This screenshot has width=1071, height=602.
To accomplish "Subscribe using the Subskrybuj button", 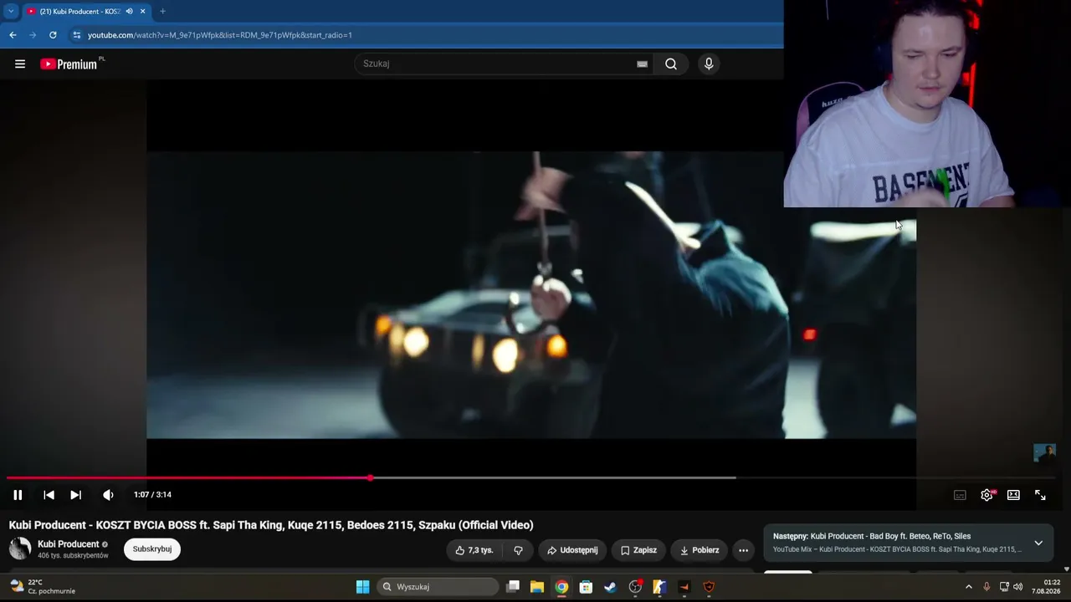I will (152, 549).
